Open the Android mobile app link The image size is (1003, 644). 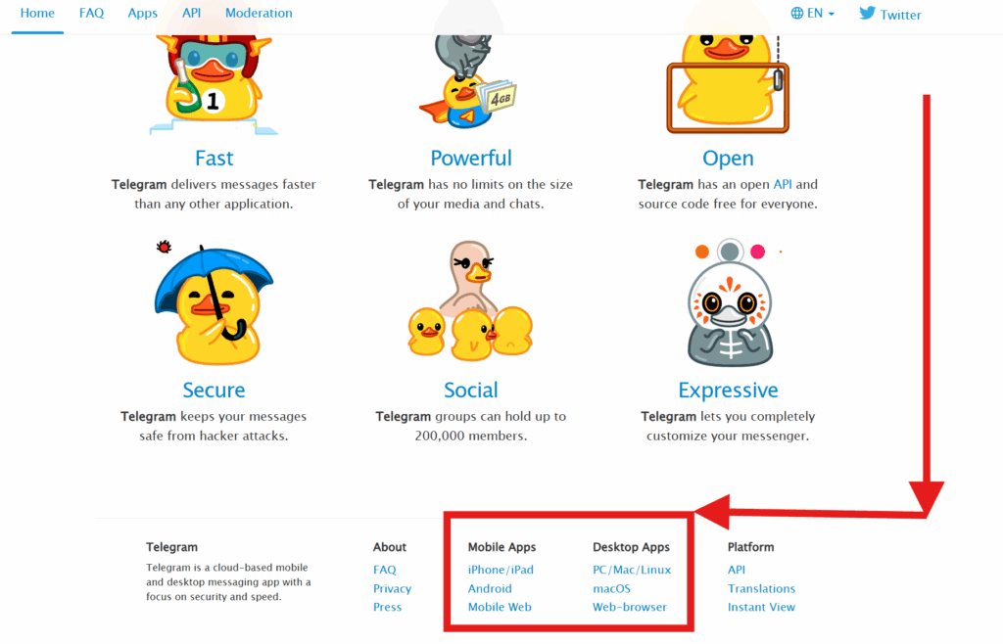(490, 588)
